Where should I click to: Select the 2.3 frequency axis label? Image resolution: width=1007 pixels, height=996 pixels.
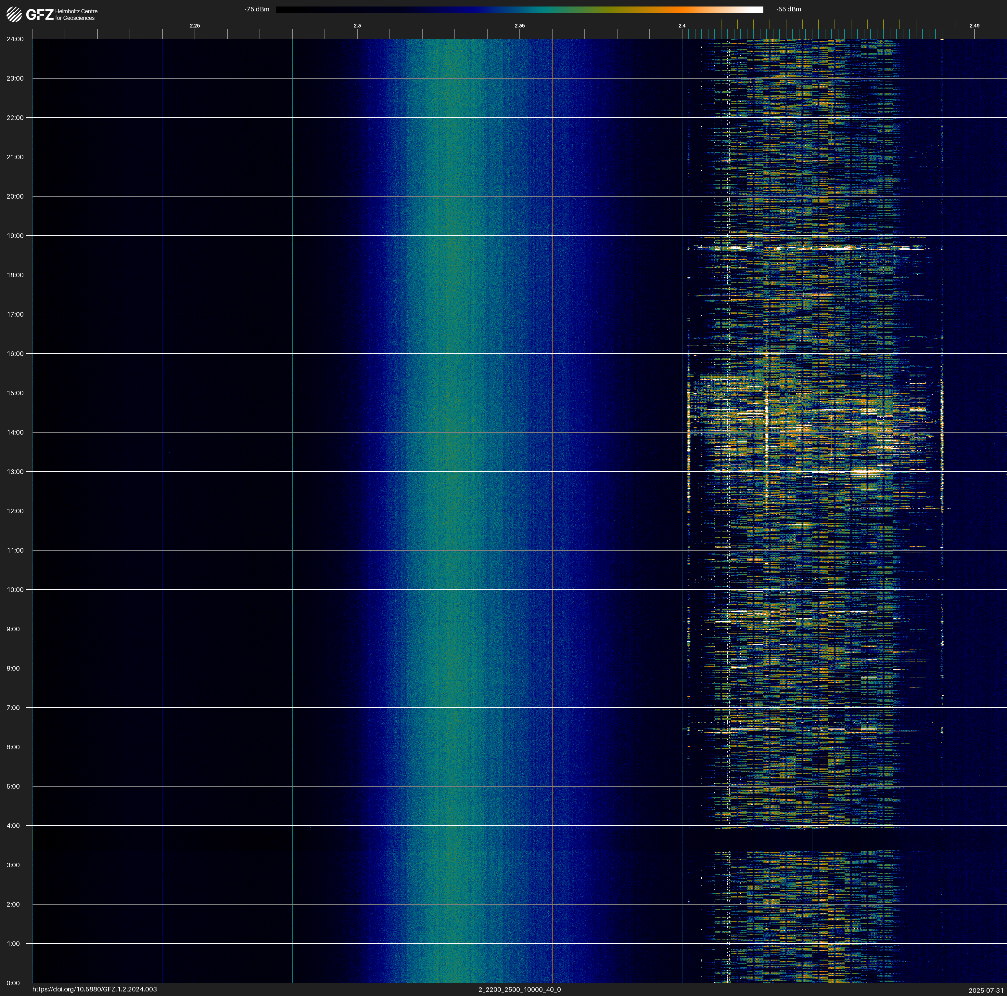pyautogui.click(x=357, y=26)
